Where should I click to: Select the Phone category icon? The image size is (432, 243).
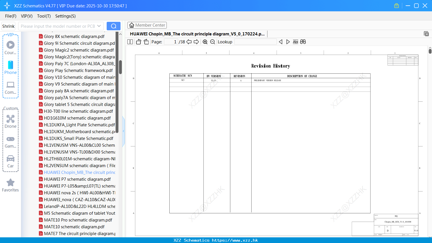(x=10, y=67)
